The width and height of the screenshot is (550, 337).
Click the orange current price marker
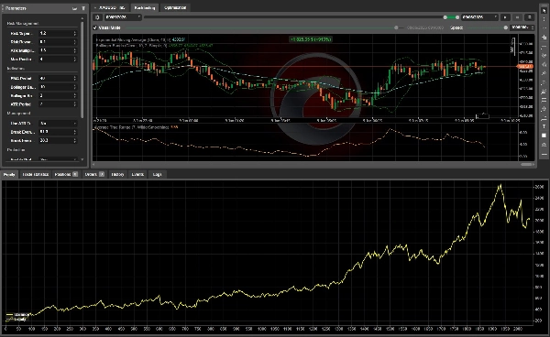[x=525, y=66]
